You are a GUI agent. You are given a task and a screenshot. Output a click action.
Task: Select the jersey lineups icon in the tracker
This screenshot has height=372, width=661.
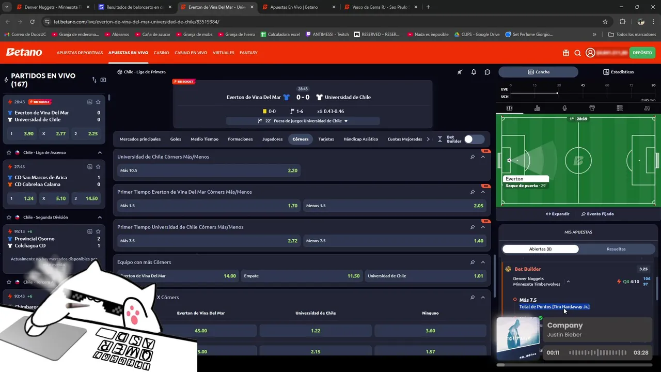592,108
